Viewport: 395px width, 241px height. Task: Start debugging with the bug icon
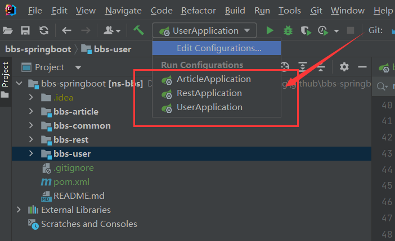coord(288,31)
